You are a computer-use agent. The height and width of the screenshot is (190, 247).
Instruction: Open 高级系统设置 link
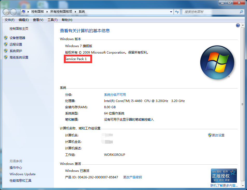(x=19, y=57)
